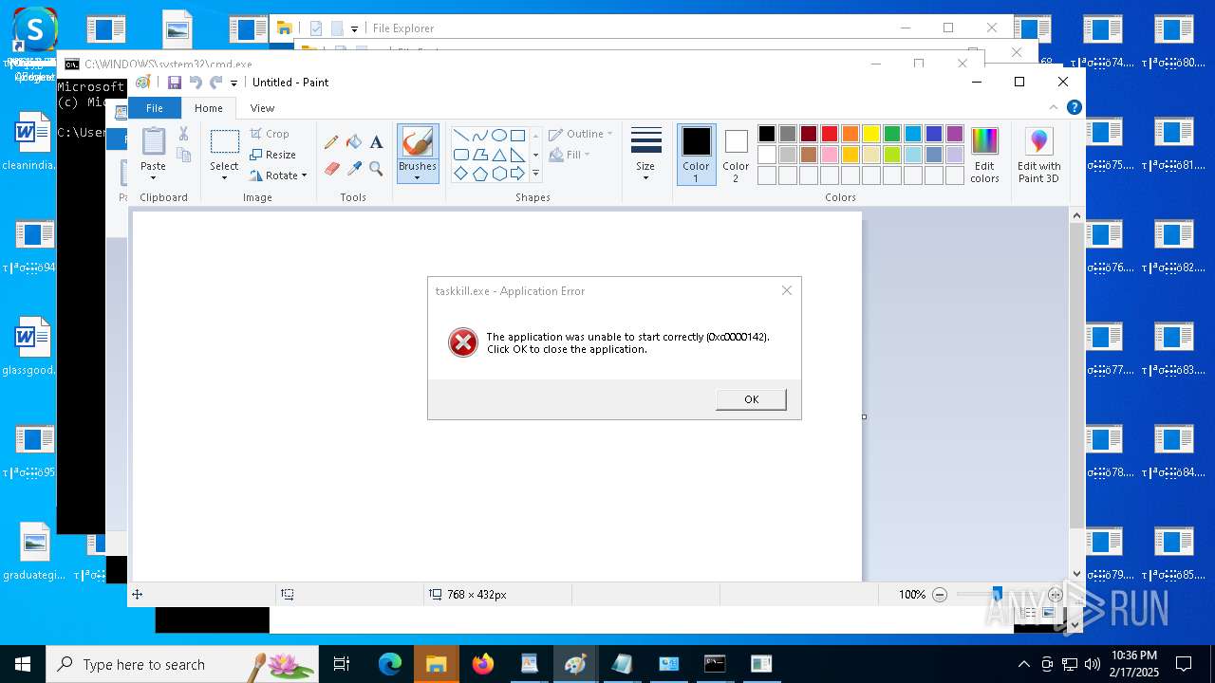Select Color 2 button
Screen dimensions: 1215x683
[736, 155]
